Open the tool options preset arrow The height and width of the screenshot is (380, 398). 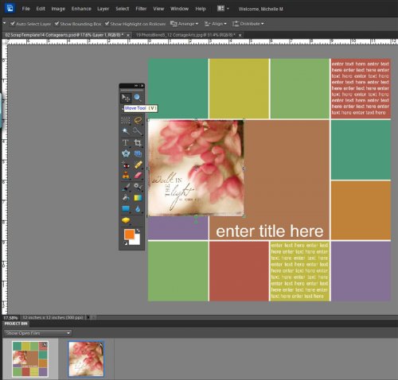point(4,23)
